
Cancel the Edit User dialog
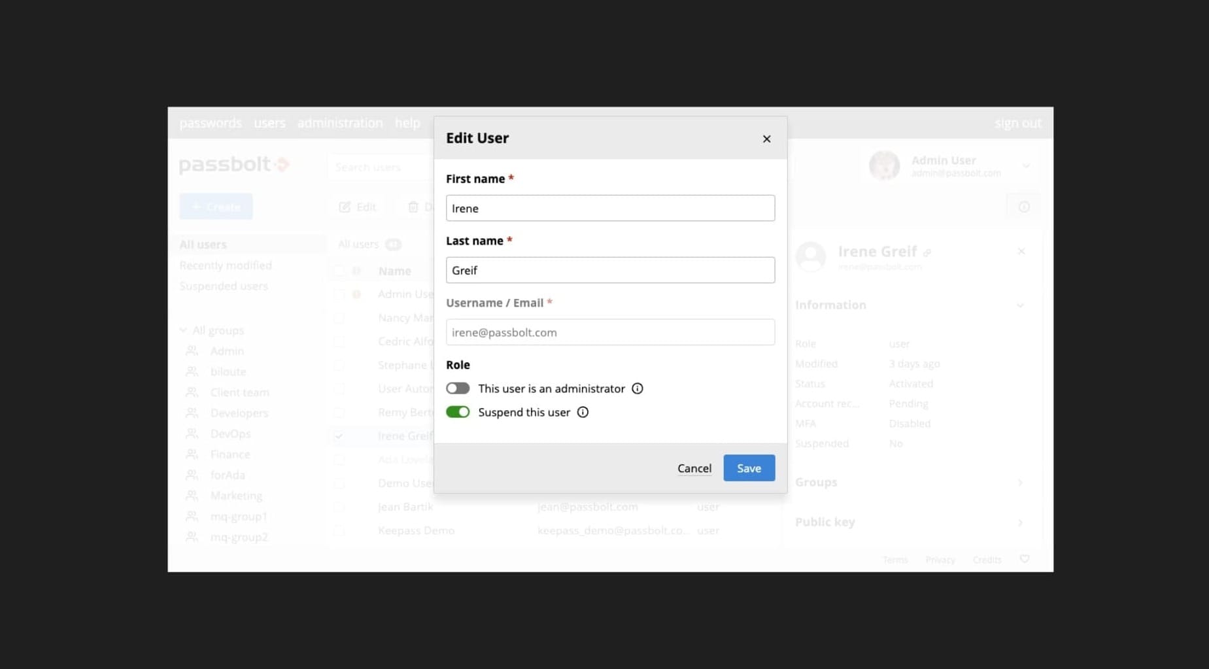click(x=694, y=468)
